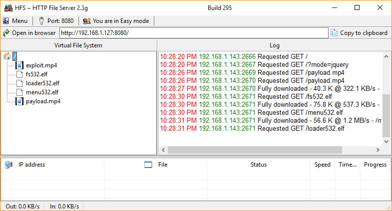The height and width of the screenshot is (211, 392).
Task: Click 'In: 0.0 KB/s' in status bar
Action: [64, 207]
